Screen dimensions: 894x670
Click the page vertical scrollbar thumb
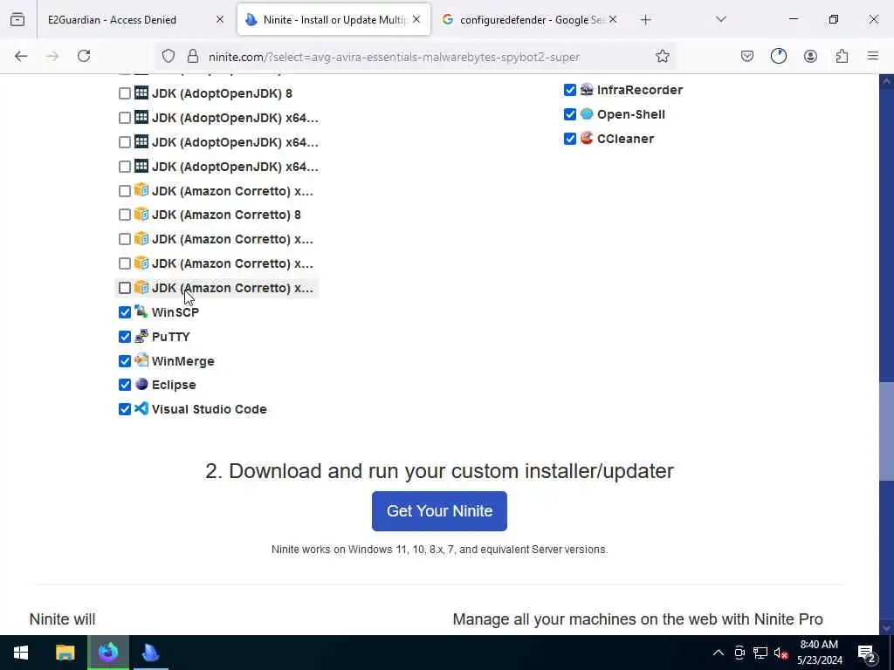coord(886,431)
